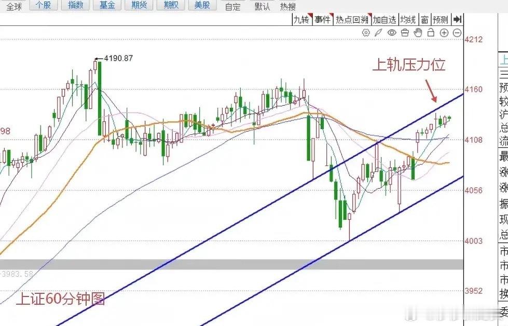Viewport: 508px width, 326px height.
Task: Switch to the 美股 tab
Action: click(202, 5)
